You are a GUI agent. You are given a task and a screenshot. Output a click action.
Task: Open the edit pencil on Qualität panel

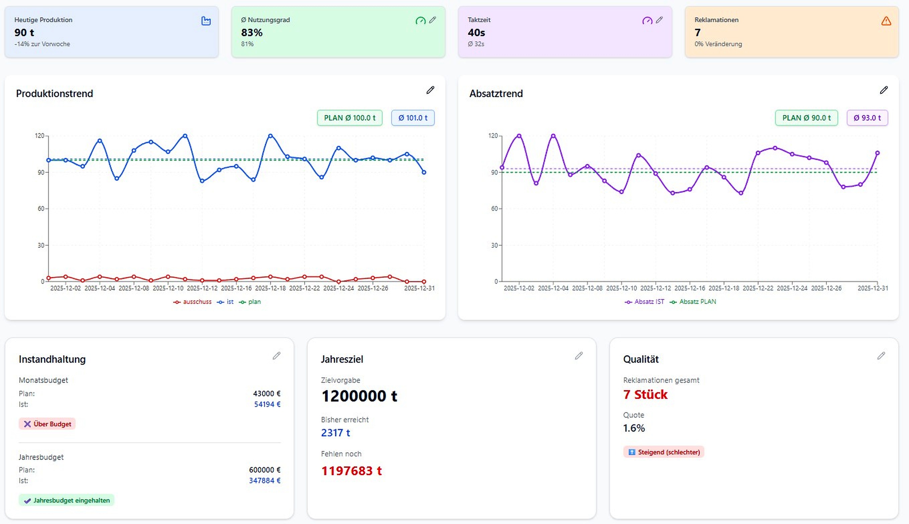pyautogui.click(x=881, y=356)
